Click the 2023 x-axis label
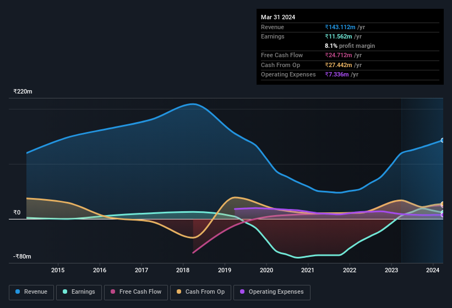The image size is (452, 308). click(x=391, y=270)
